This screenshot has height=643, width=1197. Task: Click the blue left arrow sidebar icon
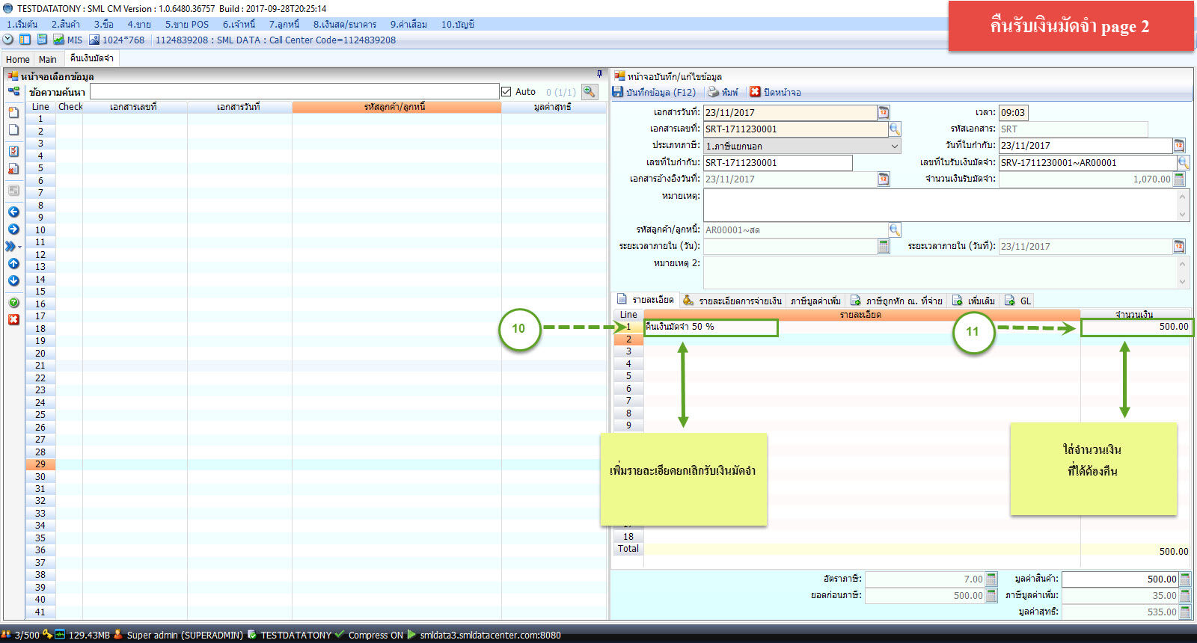pyautogui.click(x=13, y=212)
